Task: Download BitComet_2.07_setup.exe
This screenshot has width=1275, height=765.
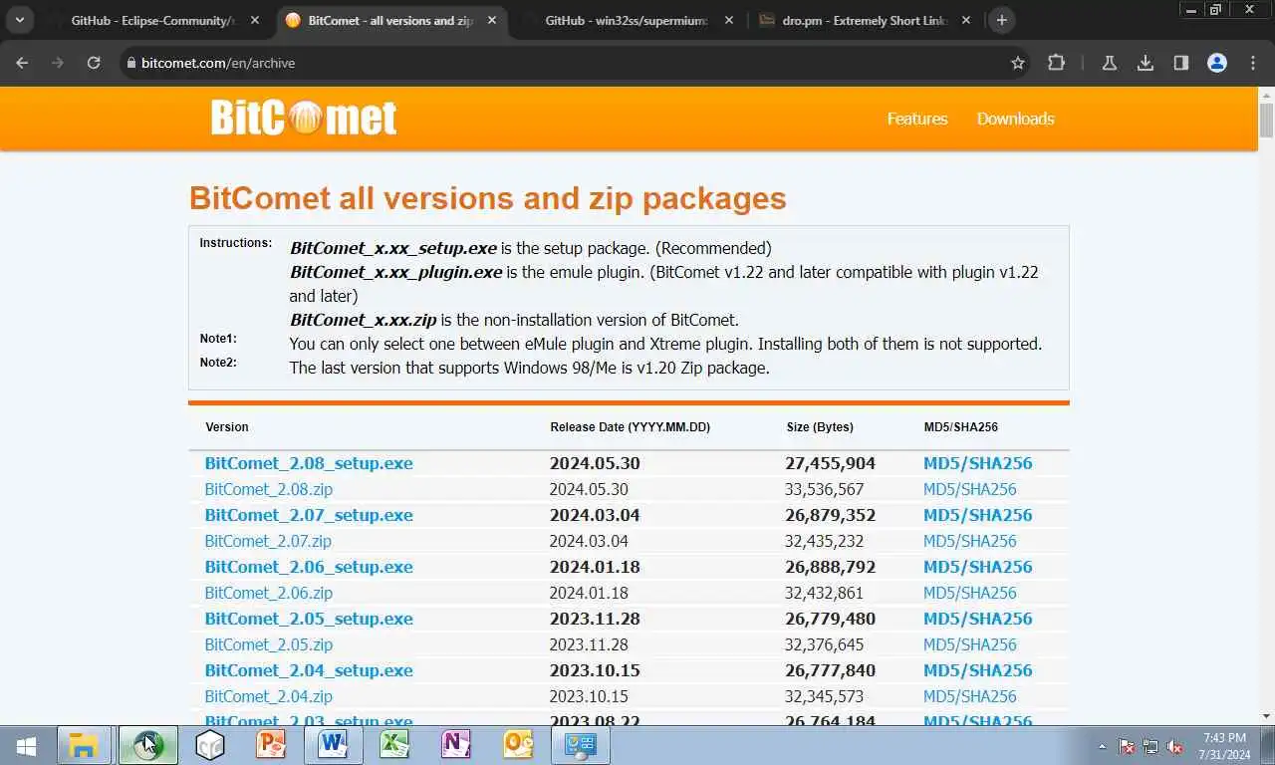Action: point(309,515)
